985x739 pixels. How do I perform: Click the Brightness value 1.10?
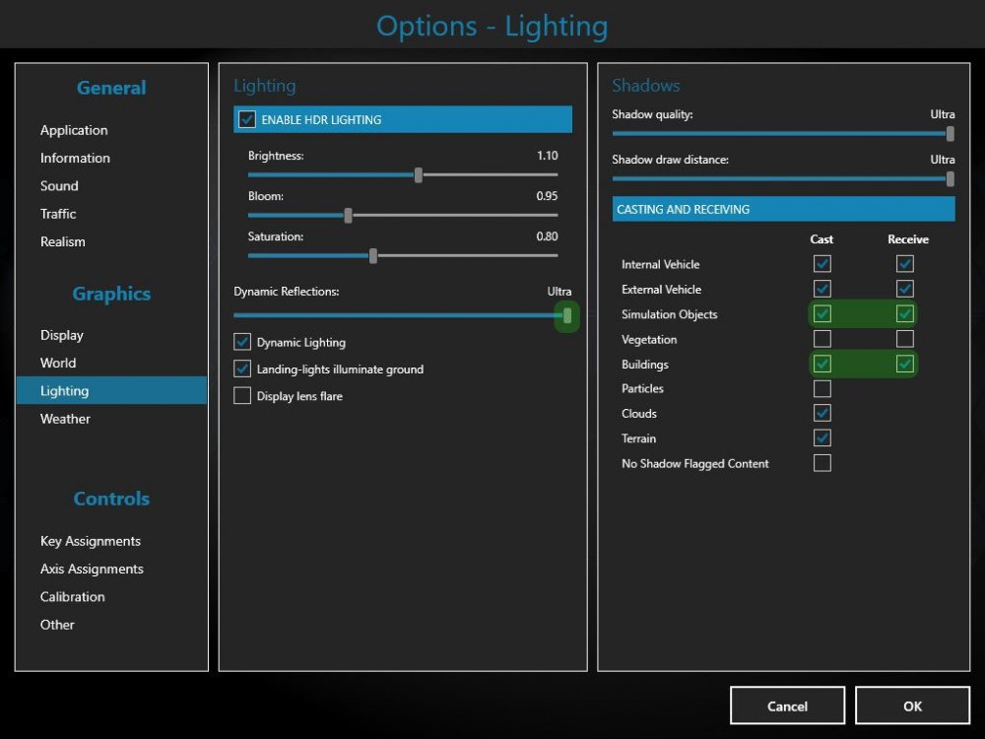click(x=547, y=156)
